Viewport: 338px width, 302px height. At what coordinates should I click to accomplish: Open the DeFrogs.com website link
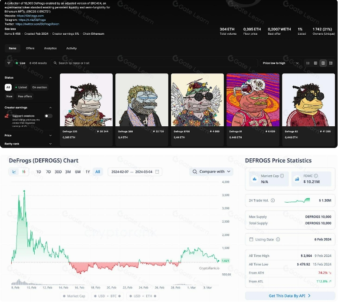pyautogui.click(x=30, y=16)
